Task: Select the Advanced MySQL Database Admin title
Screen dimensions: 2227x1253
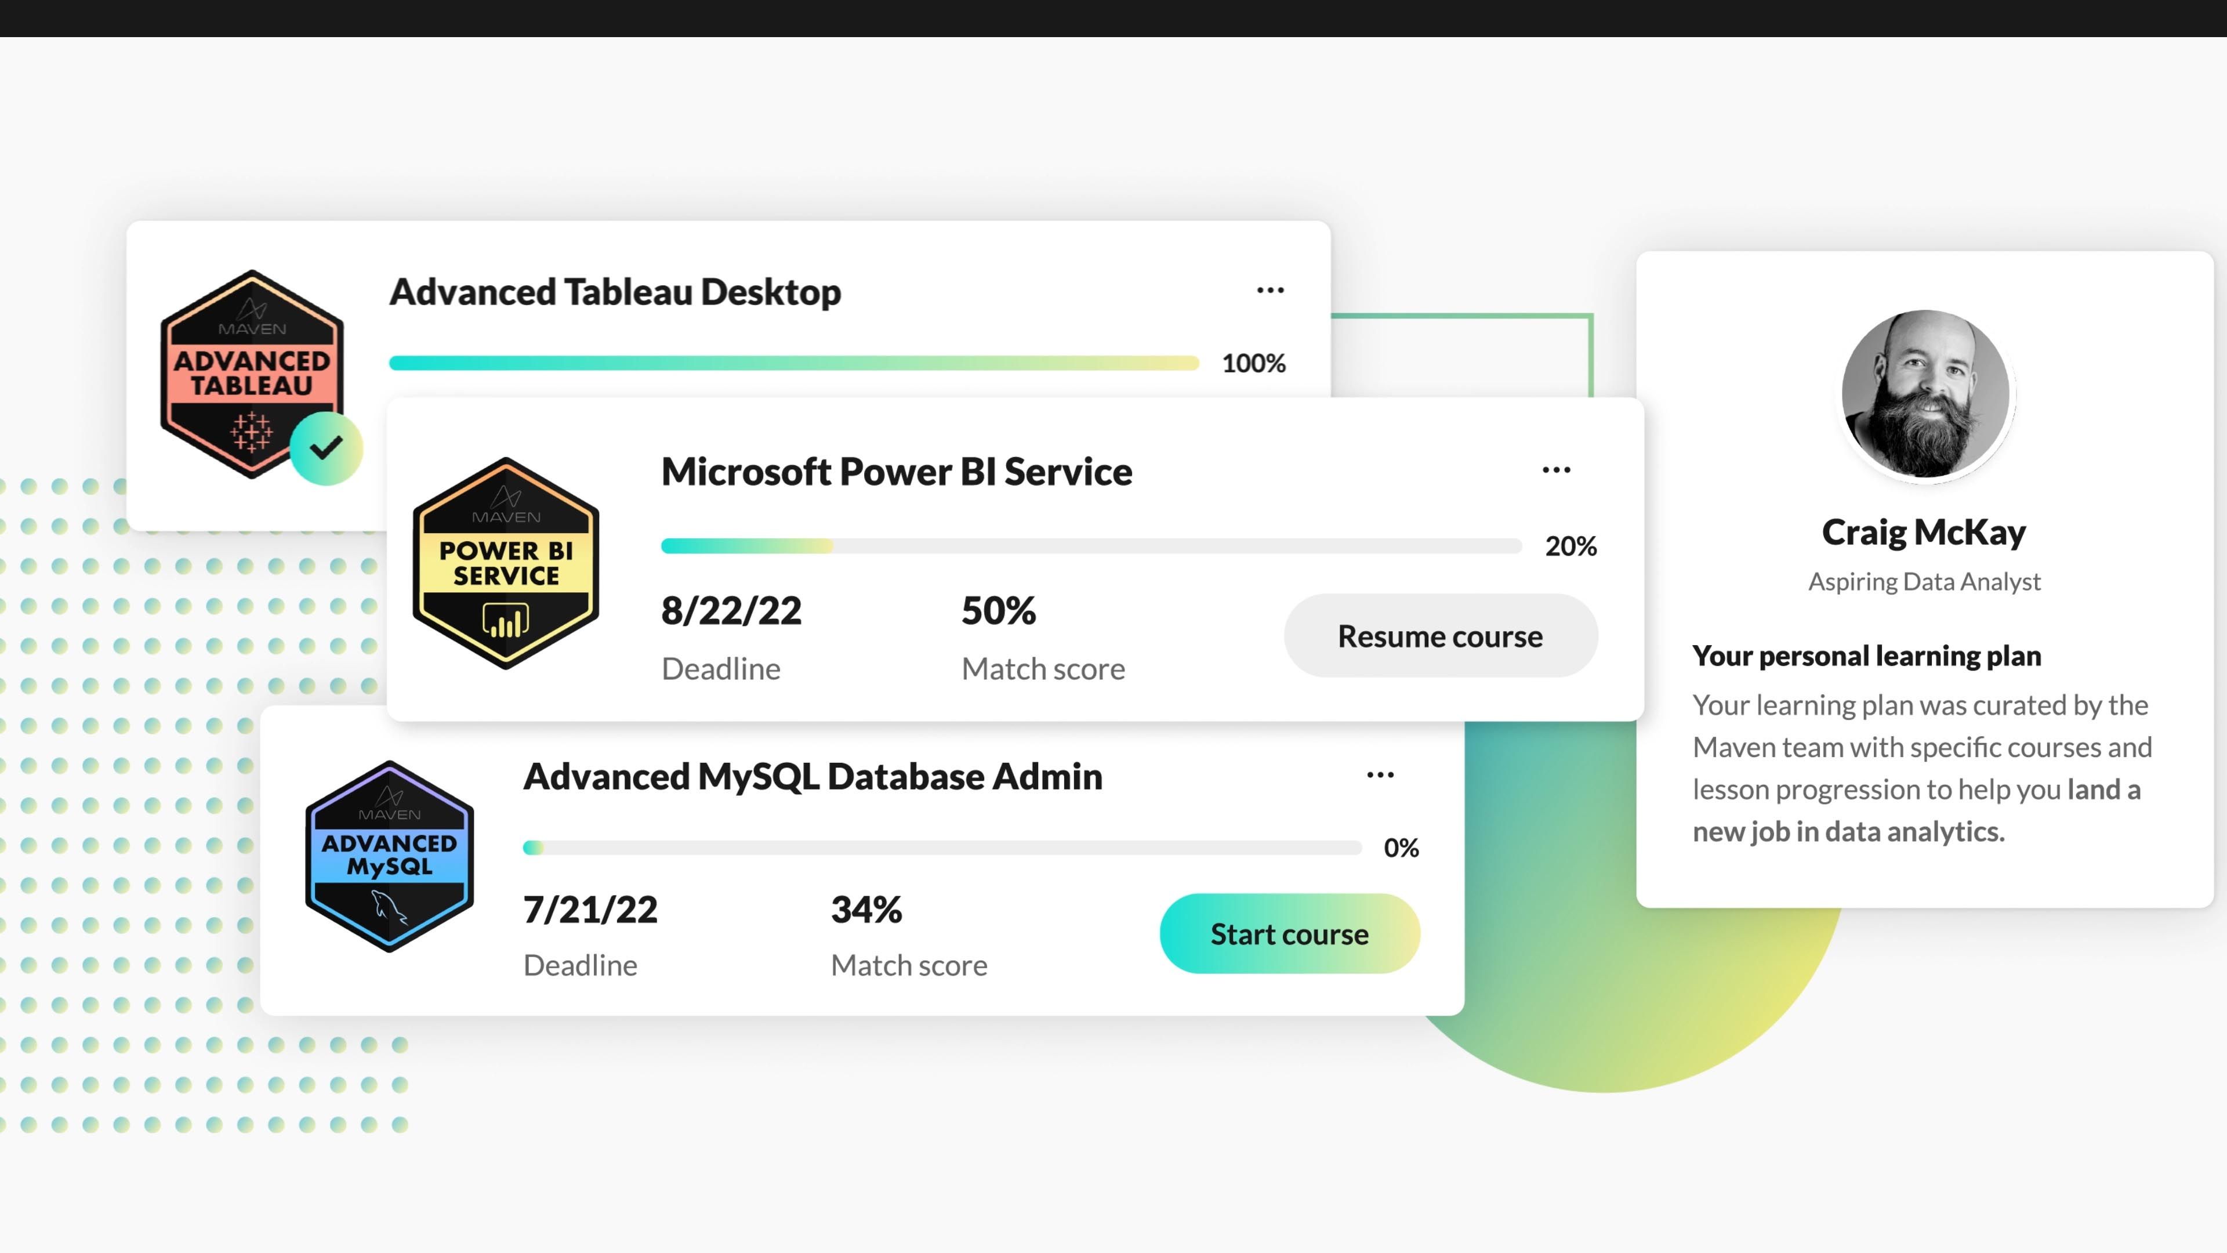Action: point(813,777)
